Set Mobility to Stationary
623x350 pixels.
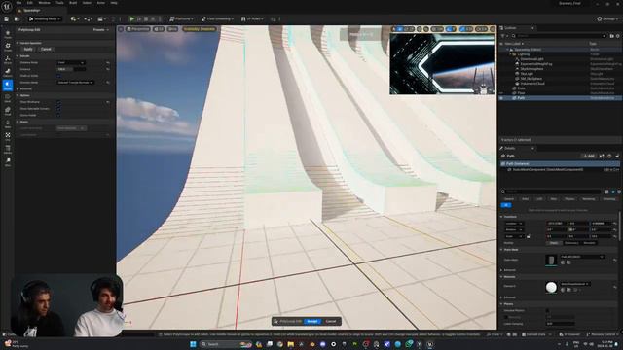click(571, 243)
